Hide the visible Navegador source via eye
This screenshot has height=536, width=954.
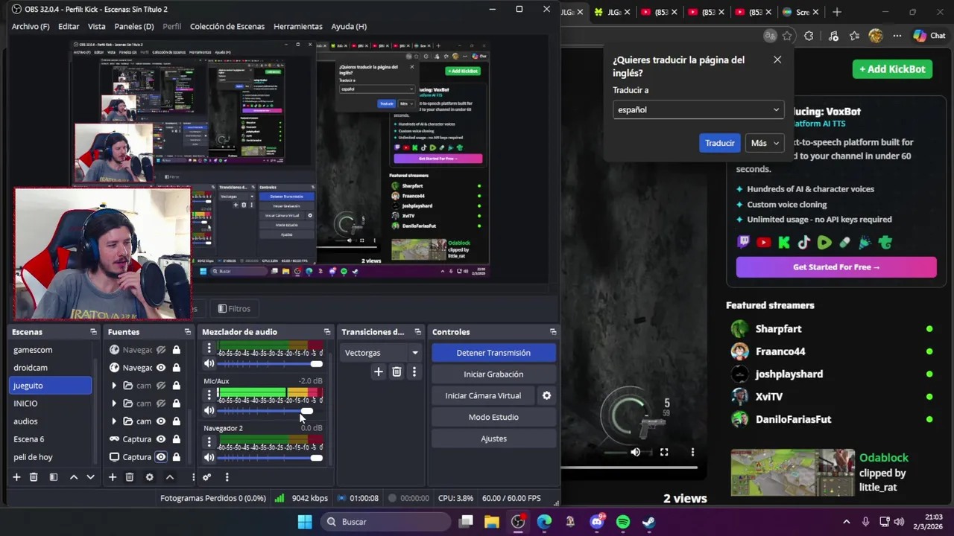click(160, 368)
